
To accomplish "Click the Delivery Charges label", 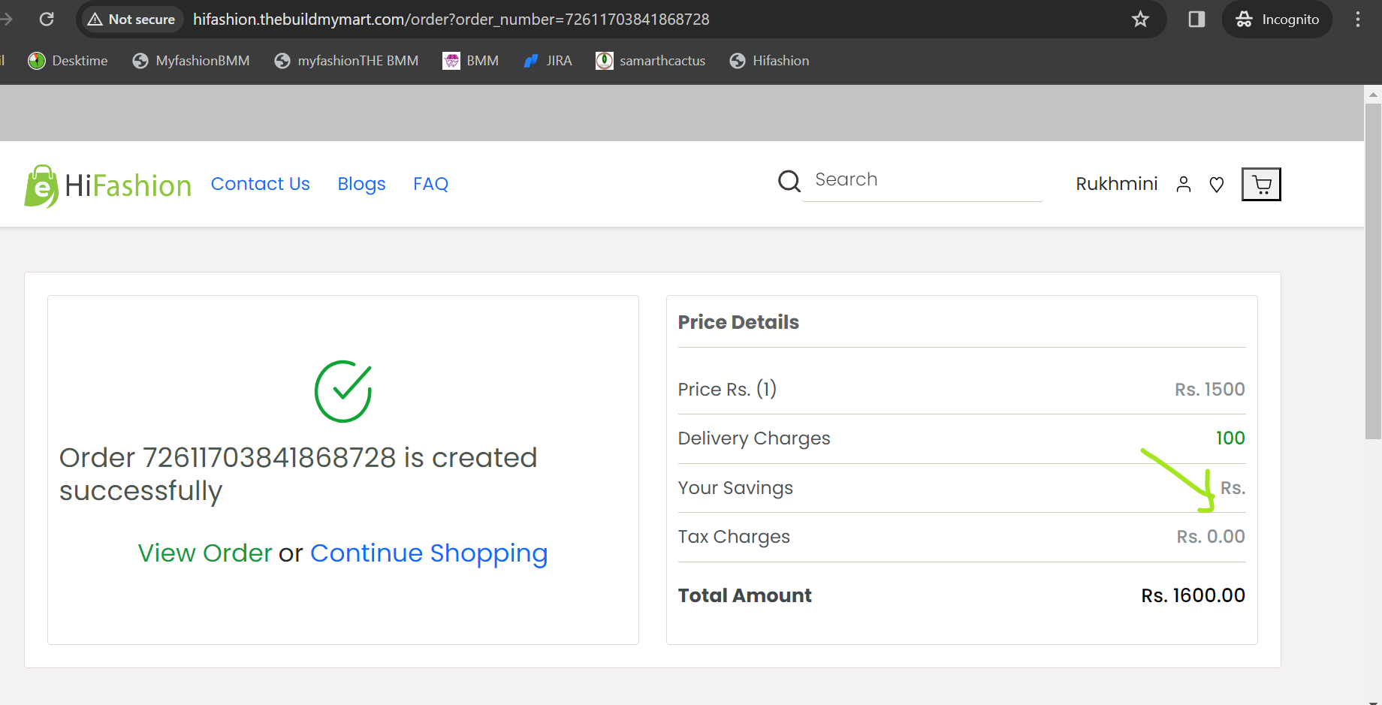I will click(754, 438).
